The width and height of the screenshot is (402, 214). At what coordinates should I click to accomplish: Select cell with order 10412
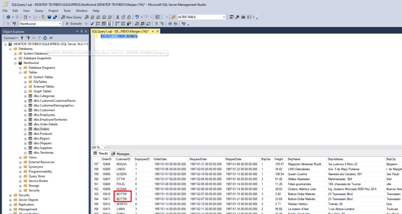[106, 204]
